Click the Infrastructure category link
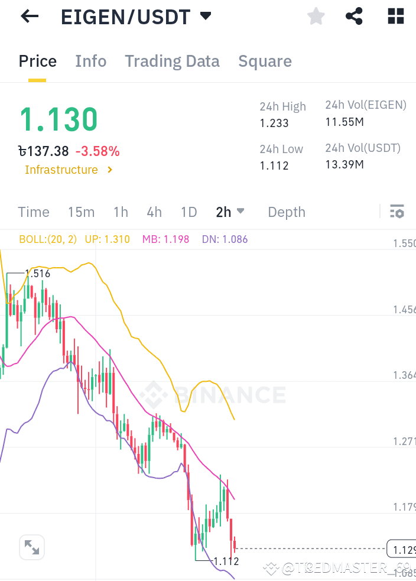The width and height of the screenshot is (416, 581). [x=61, y=170]
